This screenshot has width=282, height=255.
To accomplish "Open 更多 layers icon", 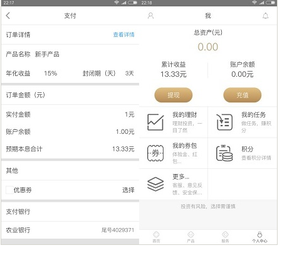I will tap(155, 184).
